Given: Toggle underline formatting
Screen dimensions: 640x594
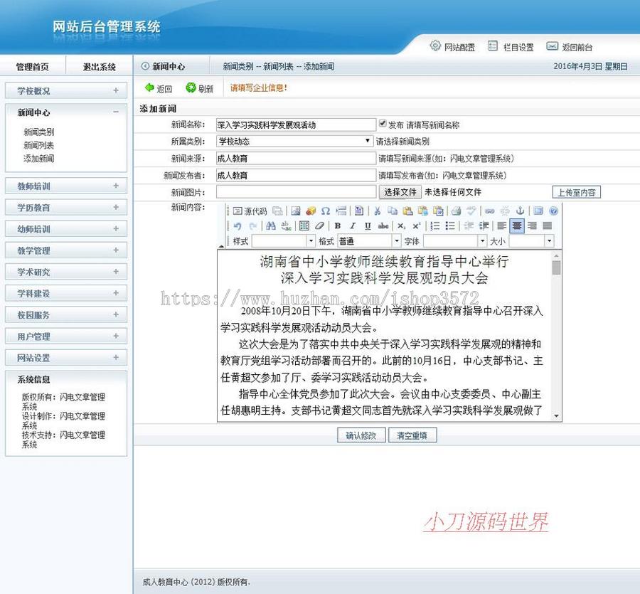Looking at the screenshot, I should pos(368,226).
